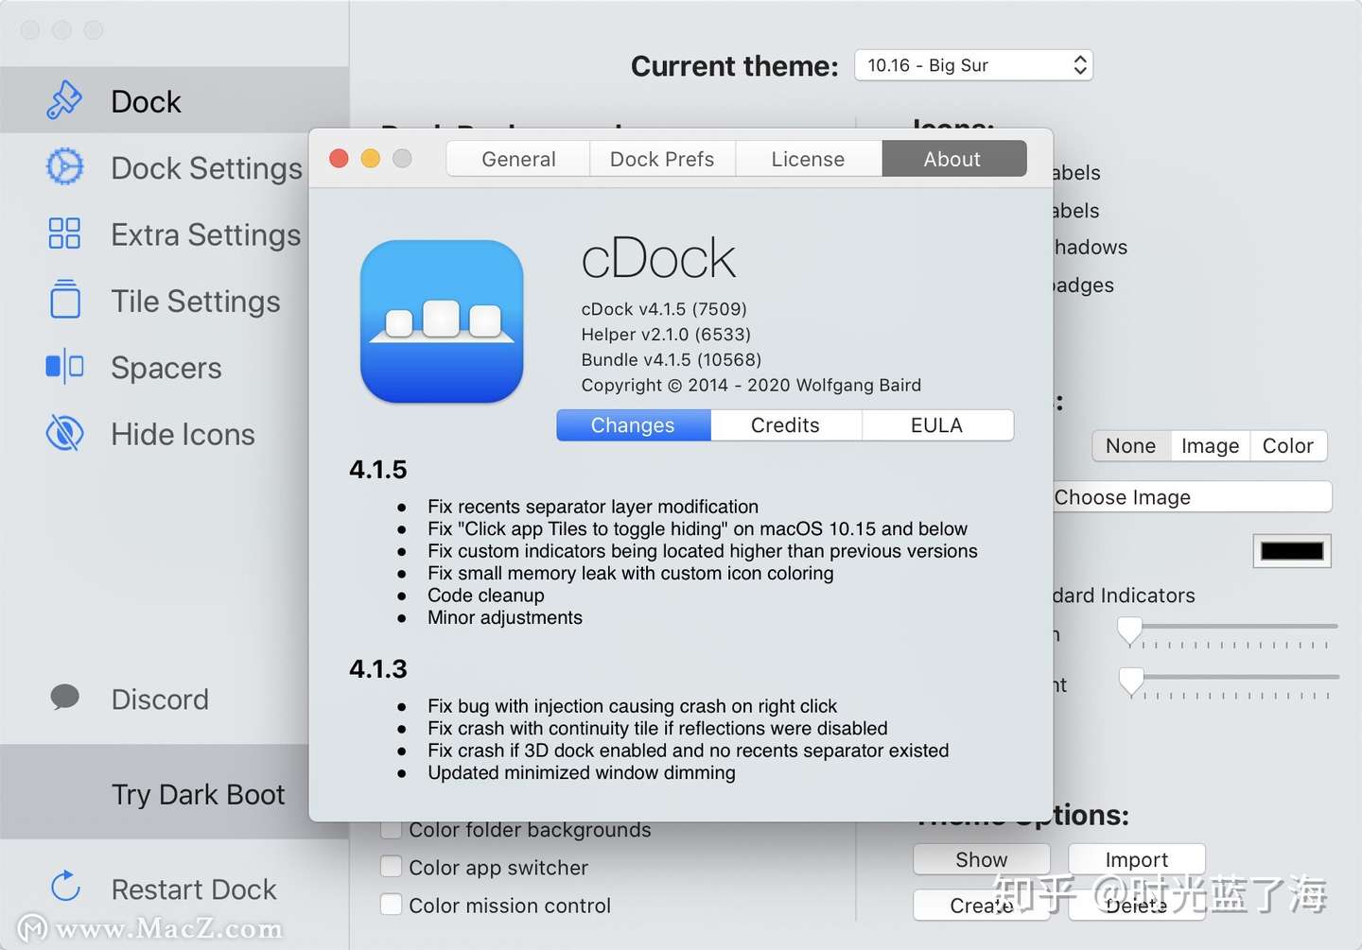Click the Import theme button
This screenshot has width=1362, height=950.
tap(1137, 859)
